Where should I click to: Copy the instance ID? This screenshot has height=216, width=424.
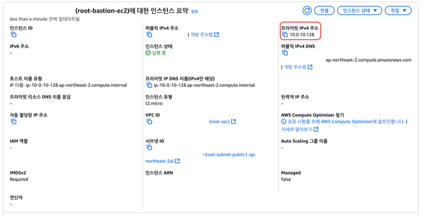tap(14, 34)
